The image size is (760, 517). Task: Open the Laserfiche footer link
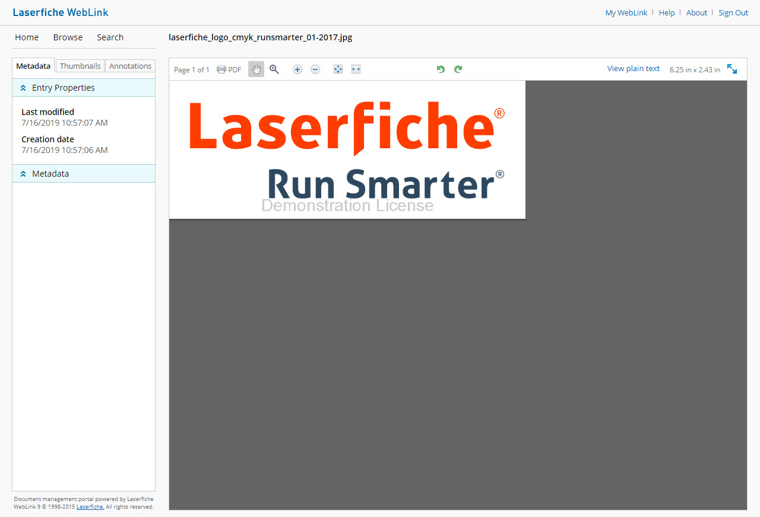tap(90, 507)
